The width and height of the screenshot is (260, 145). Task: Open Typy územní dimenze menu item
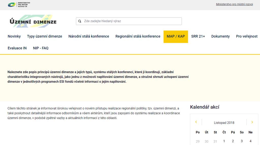click(45, 36)
